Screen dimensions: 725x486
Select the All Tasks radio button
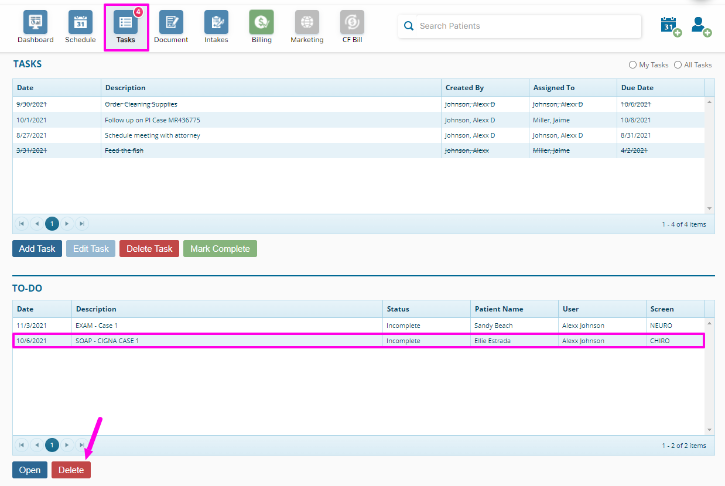pos(678,65)
